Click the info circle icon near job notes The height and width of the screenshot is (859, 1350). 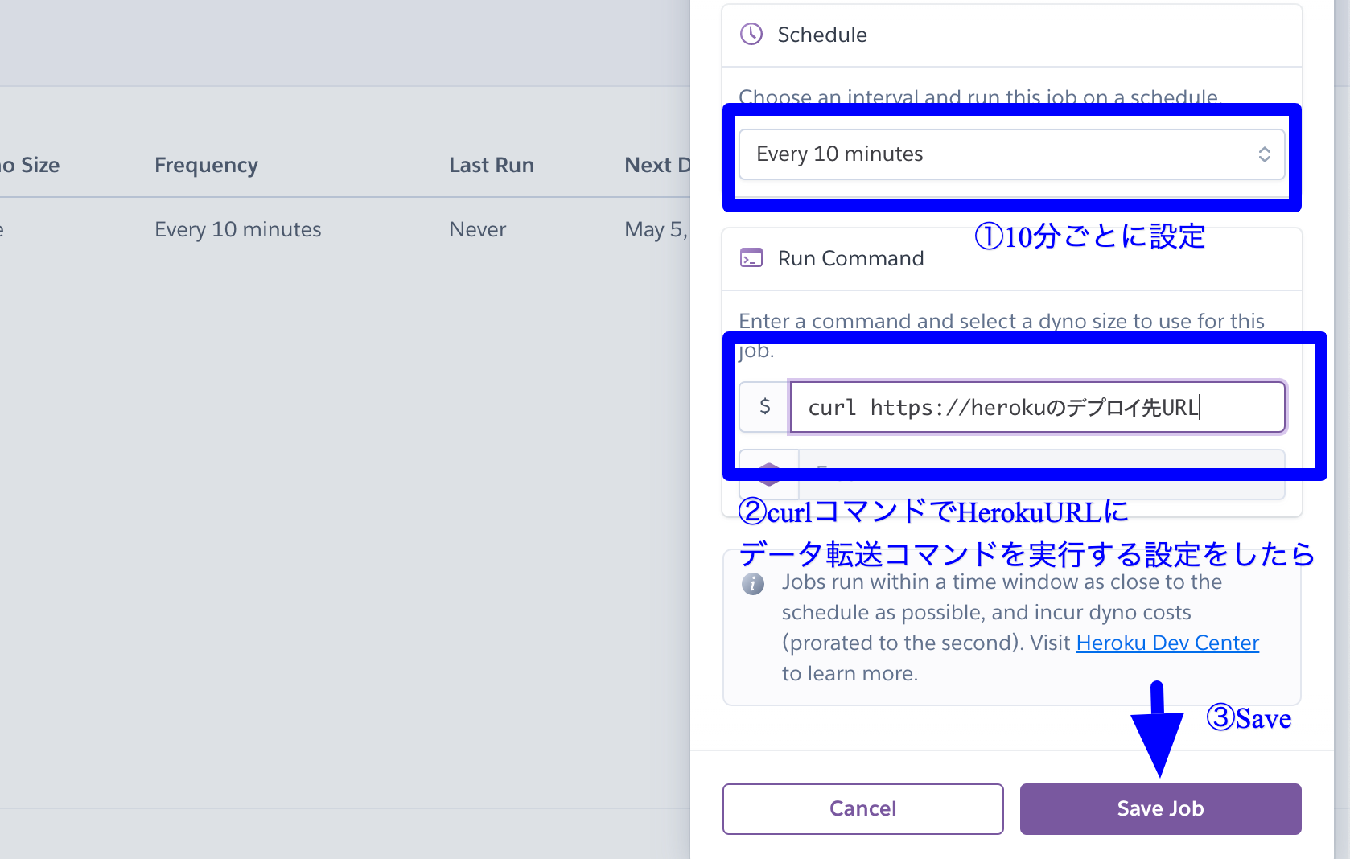pyautogui.click(x=753, y=584)
